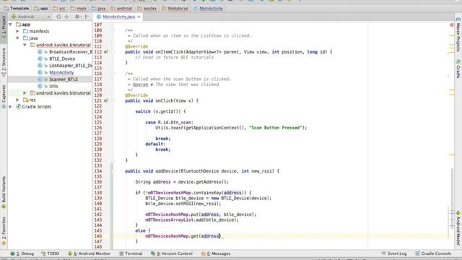This screenshot has width=462, height=260.
Task: Click the override gutter icon at line 121
Action: click(x=106, y=100)
